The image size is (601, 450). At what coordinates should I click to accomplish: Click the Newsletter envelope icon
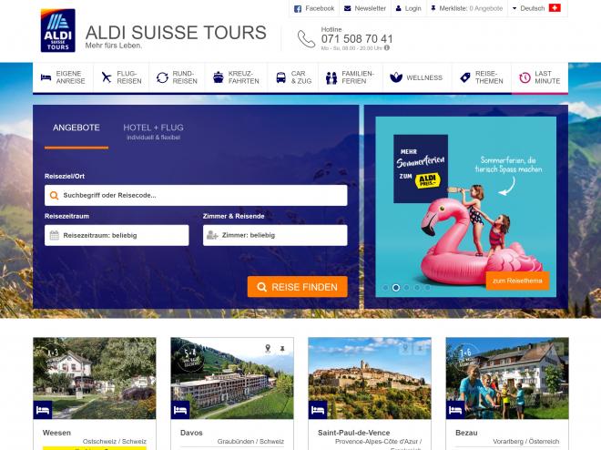click(x=347, y=8)
